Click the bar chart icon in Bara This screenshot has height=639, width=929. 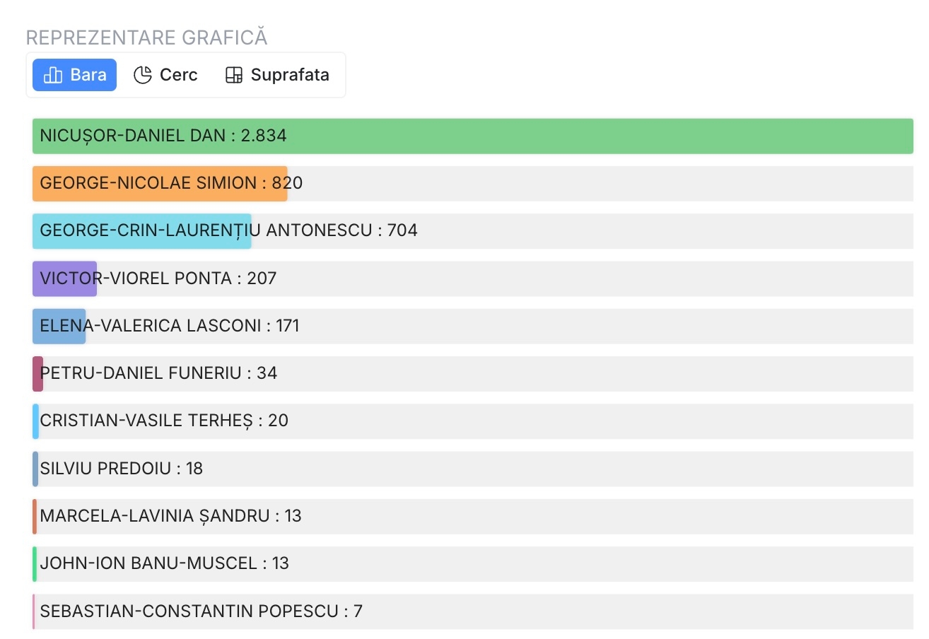[53, 75]
